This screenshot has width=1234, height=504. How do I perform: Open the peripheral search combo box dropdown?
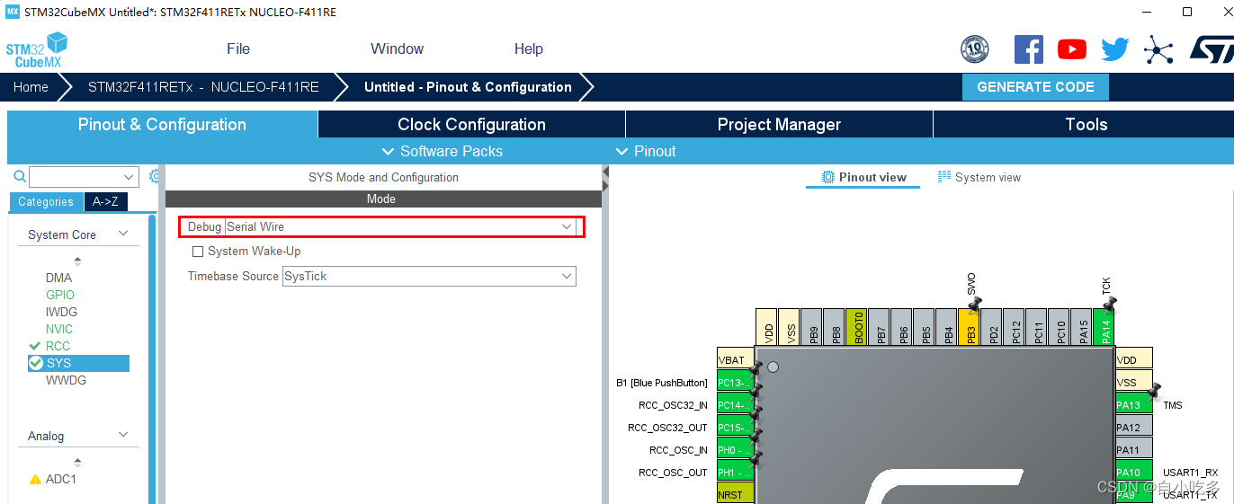[130, 176]
